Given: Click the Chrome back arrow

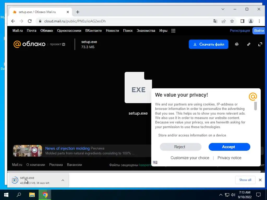Looking at the screenshot, I should (13, 21).
